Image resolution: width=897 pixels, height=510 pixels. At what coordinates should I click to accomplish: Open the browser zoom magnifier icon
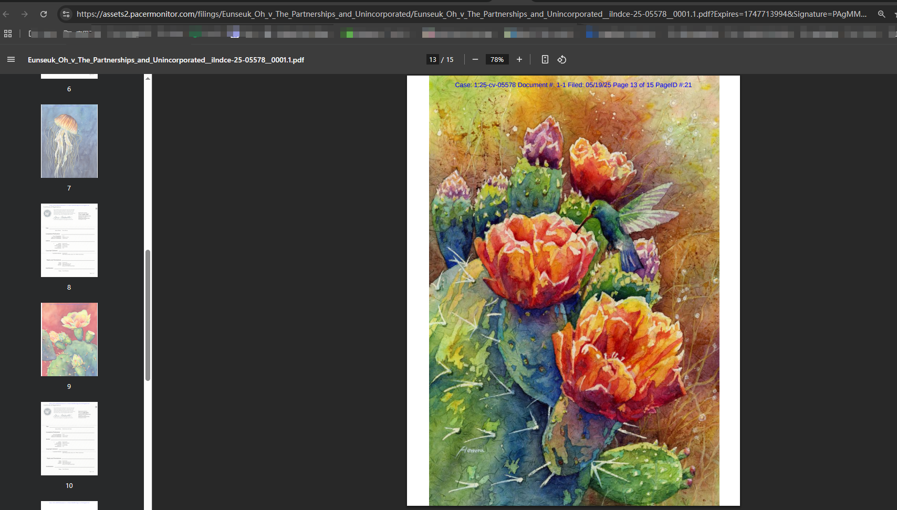pos(882,14)
